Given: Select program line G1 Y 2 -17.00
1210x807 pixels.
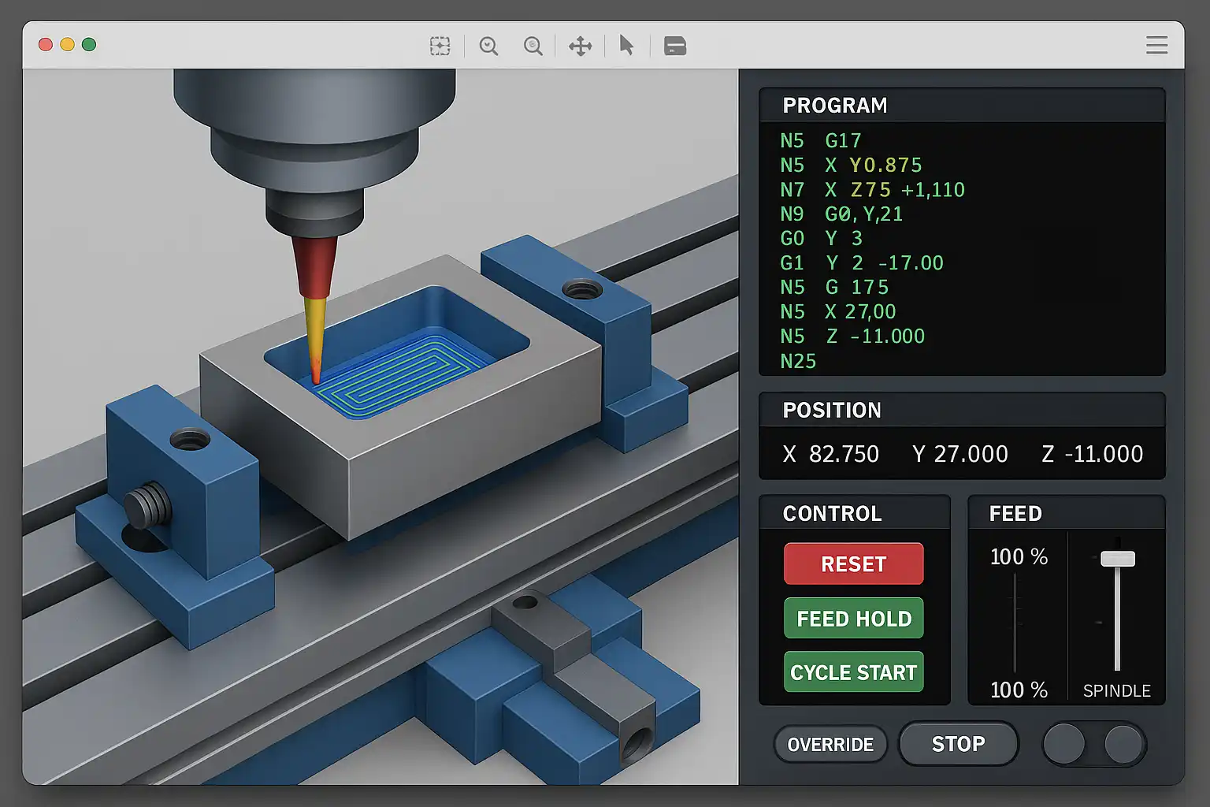Looking at the screenshot, I should [x=861, y=263].
